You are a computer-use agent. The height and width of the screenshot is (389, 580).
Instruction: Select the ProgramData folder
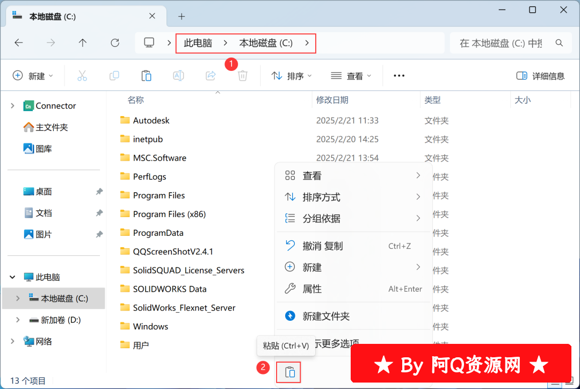(x=151, y=233)
